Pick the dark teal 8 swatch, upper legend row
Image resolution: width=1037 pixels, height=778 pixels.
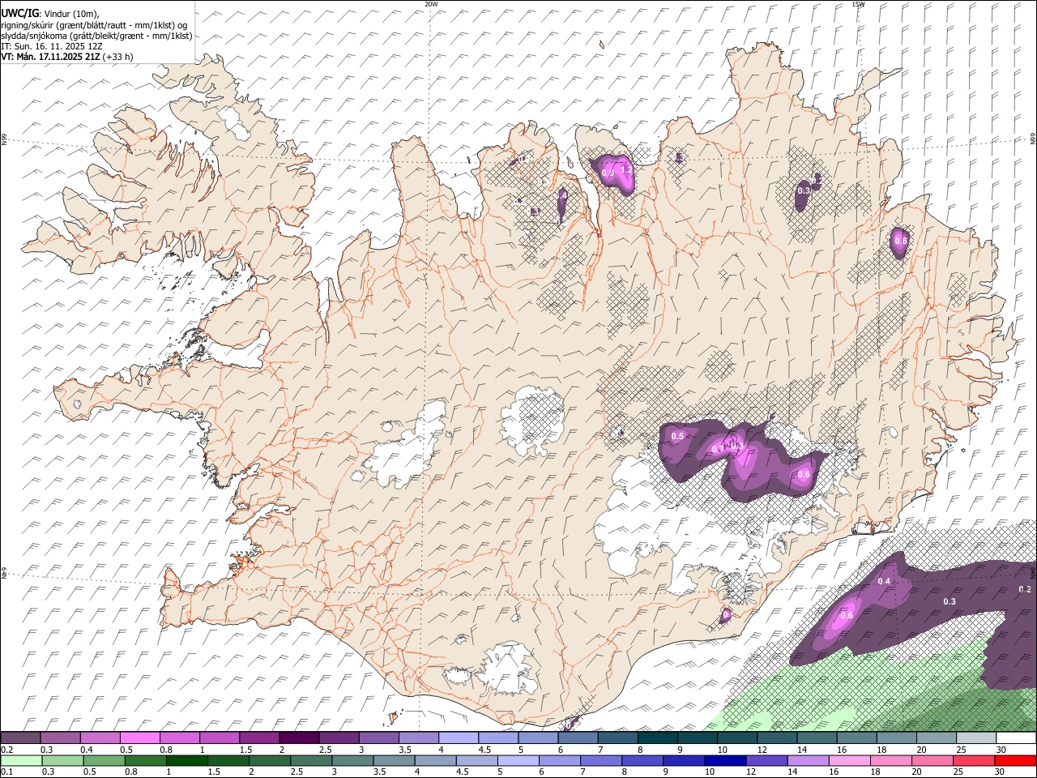658,738
